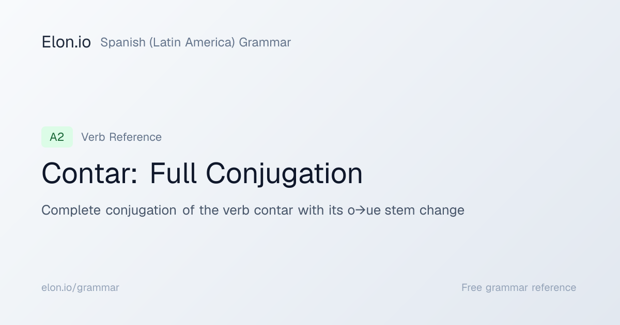This screenshot has width=620, height=325.
Task: Click the word Contar: in the title
Action: pos(90,173)
